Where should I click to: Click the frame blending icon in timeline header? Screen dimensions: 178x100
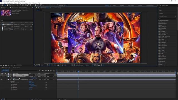click(x=48, y=71)
